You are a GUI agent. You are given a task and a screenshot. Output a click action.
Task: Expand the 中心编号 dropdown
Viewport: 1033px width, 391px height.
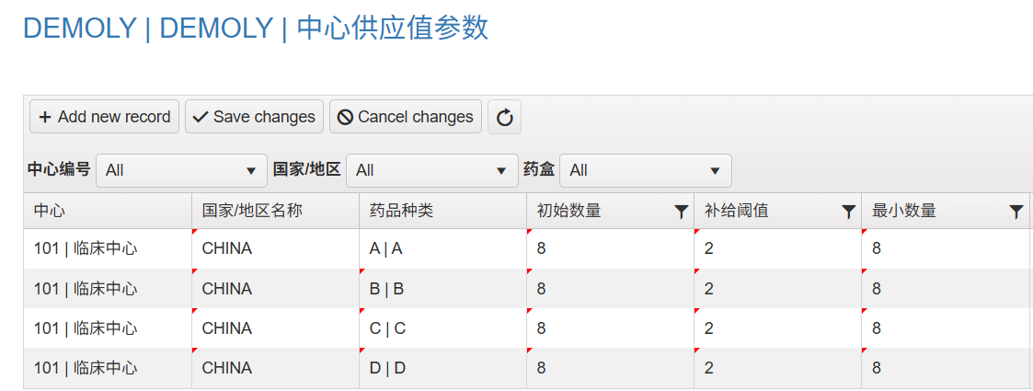tap(182, 171)
